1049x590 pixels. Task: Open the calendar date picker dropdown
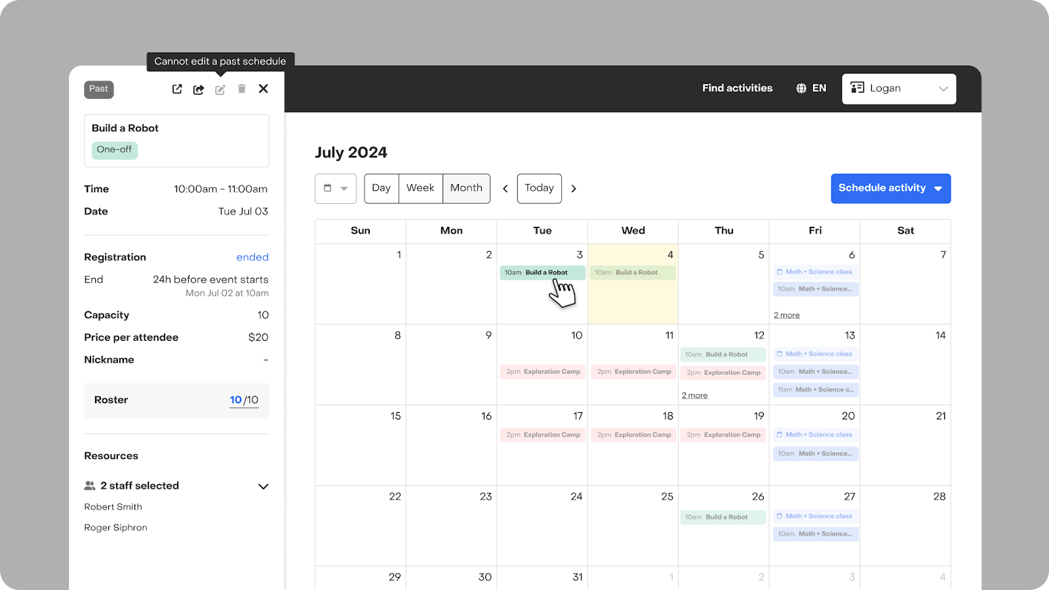coord(336,188)
